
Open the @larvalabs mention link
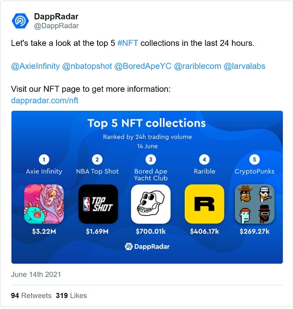tap(244, 66)
